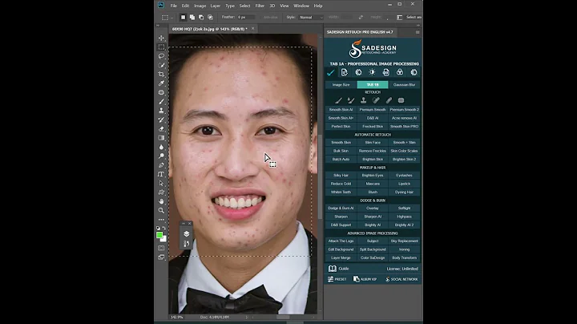Change screen mode at toolbox bottom

pyautogui.click(x=161, y=257)
